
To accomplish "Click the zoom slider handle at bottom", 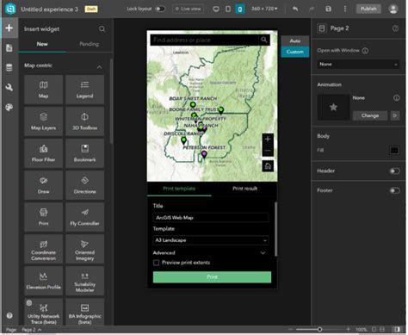I will 319,330.
